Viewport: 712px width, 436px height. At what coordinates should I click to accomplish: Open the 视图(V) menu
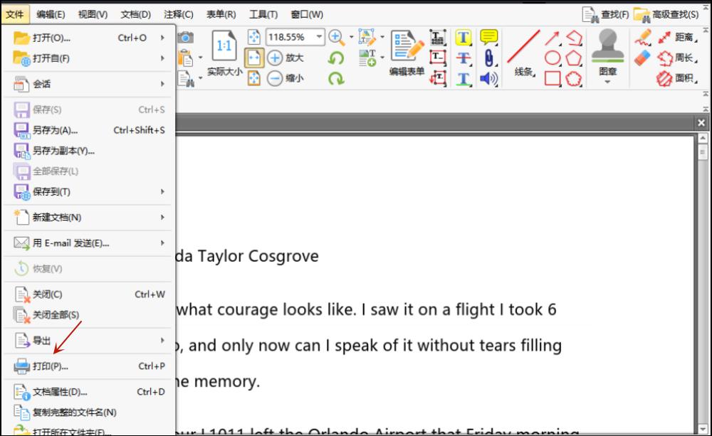coord(93,14)
